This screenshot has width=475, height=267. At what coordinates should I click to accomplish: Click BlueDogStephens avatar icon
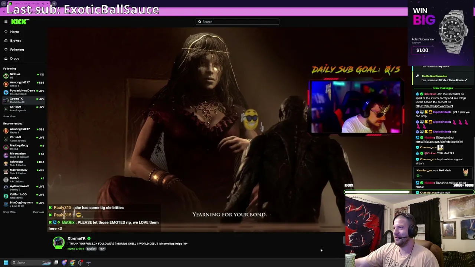(x=6, y=204)
